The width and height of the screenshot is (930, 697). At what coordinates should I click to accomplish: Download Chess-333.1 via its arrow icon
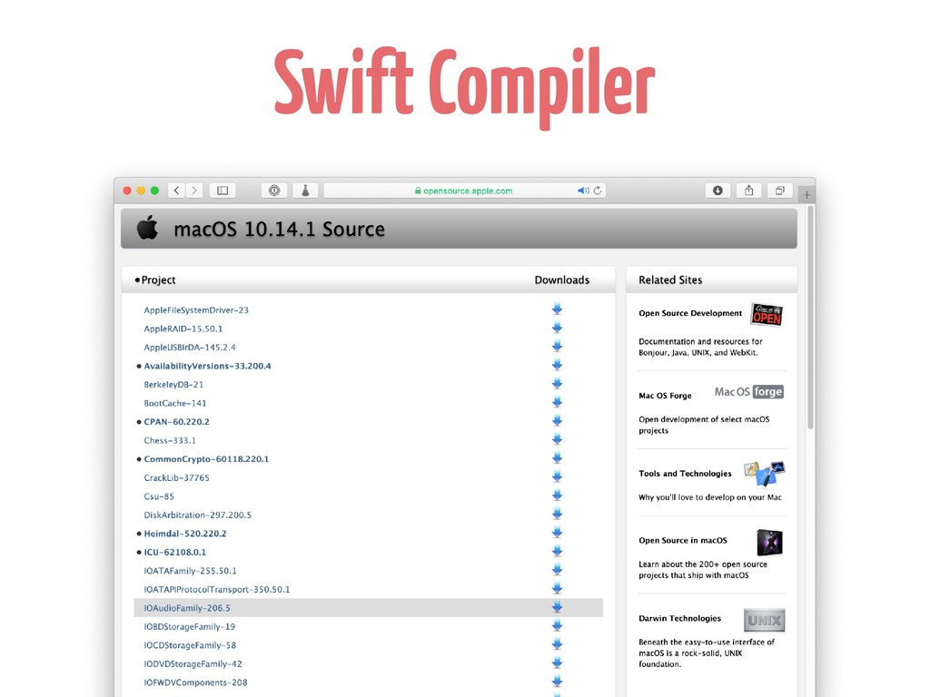click(x=557, y=439)
